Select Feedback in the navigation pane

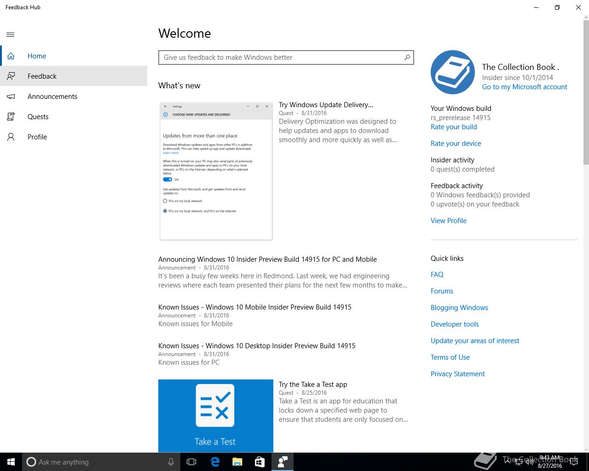coord(74,76)
